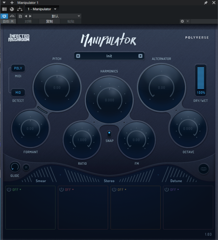Add new plugin instance with plus icon
Image resolution: width=218 pixels, height=240 pixels.
(x=12, y=2)
